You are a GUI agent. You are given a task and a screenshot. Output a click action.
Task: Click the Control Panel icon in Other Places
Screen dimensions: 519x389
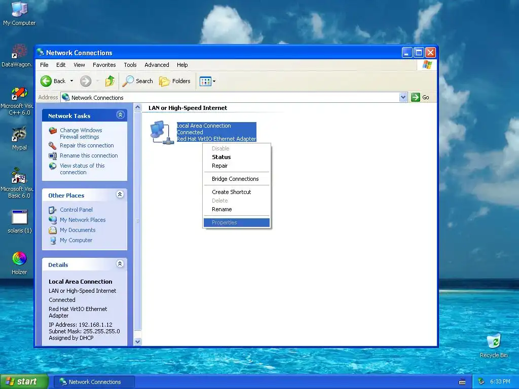[52, 210]
